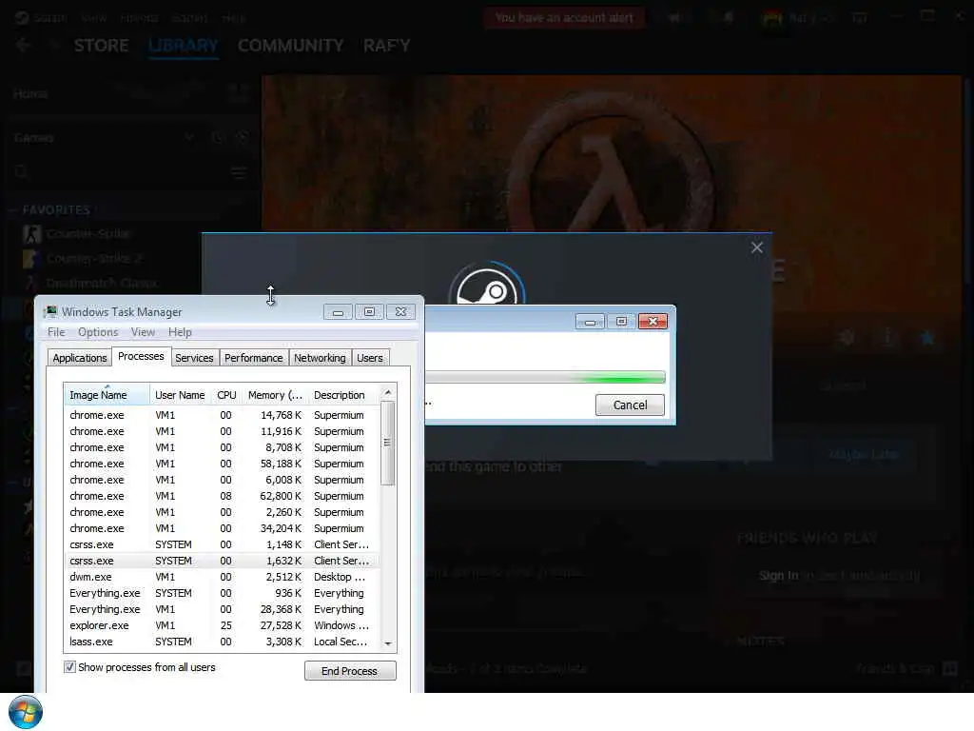Click the Friends & Chat icon
The image size is (974, 731).
950,668
